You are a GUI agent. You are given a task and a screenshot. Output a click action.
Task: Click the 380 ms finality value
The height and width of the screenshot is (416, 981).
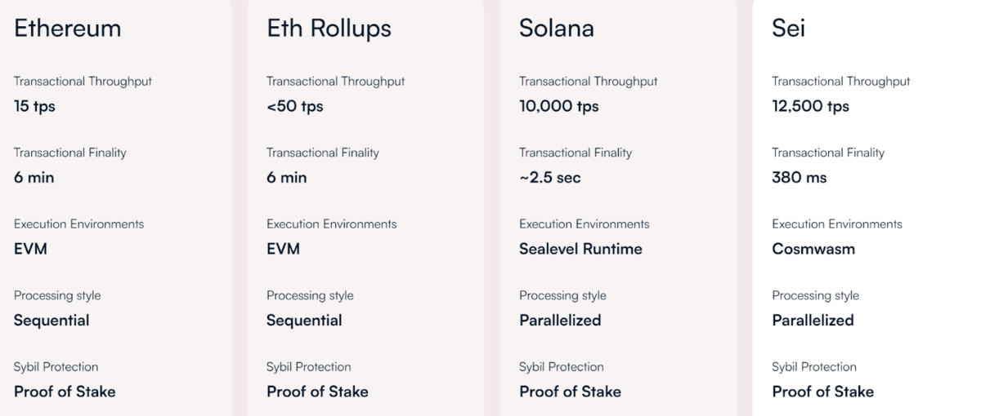tap(799, 178)
